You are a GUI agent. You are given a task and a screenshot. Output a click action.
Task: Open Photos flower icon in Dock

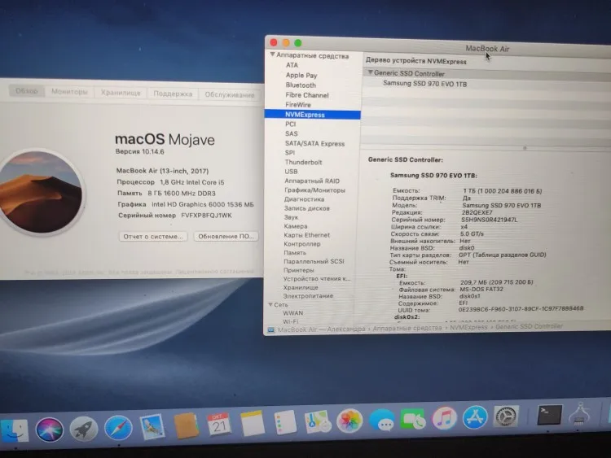[x=349, y=421]
